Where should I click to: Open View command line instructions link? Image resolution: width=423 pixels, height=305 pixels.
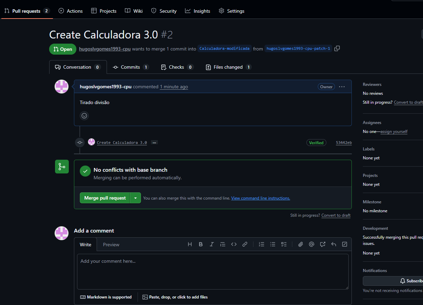pyautogui.click(x=261, y=198)
